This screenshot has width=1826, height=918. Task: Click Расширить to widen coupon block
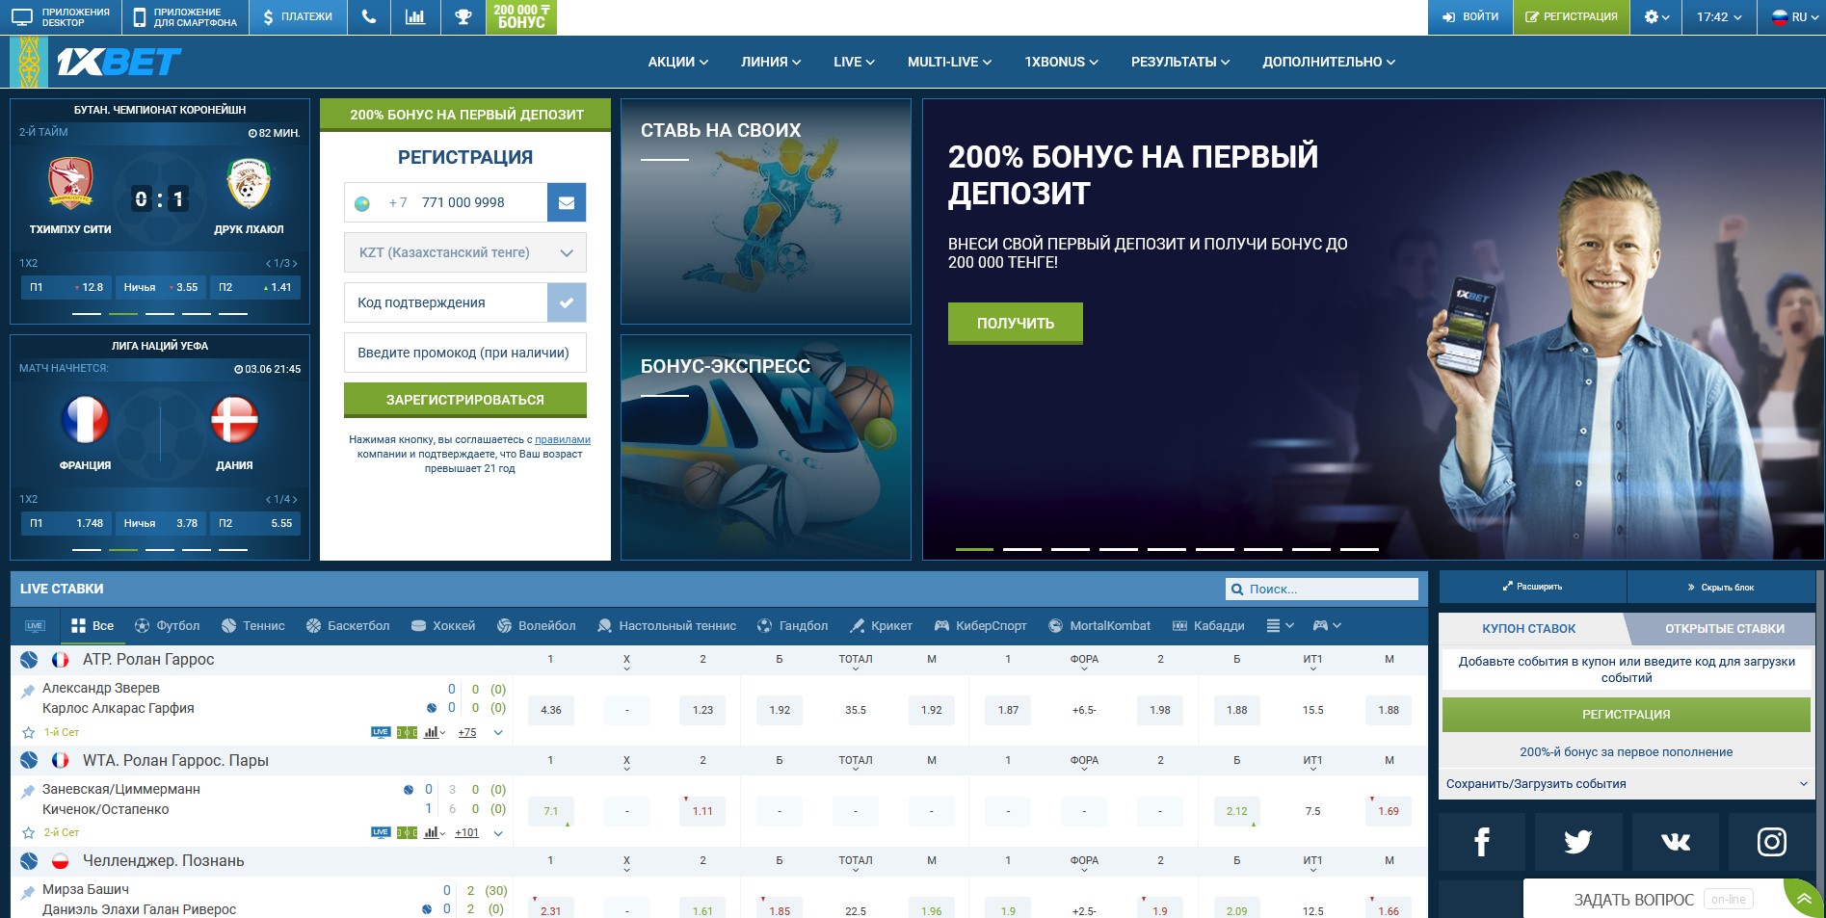click(1532, 587)
